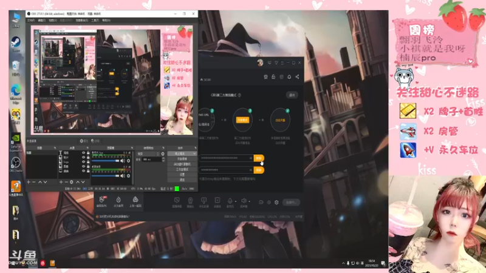Remove selected scene with minus icon

[x=34, y=181]
